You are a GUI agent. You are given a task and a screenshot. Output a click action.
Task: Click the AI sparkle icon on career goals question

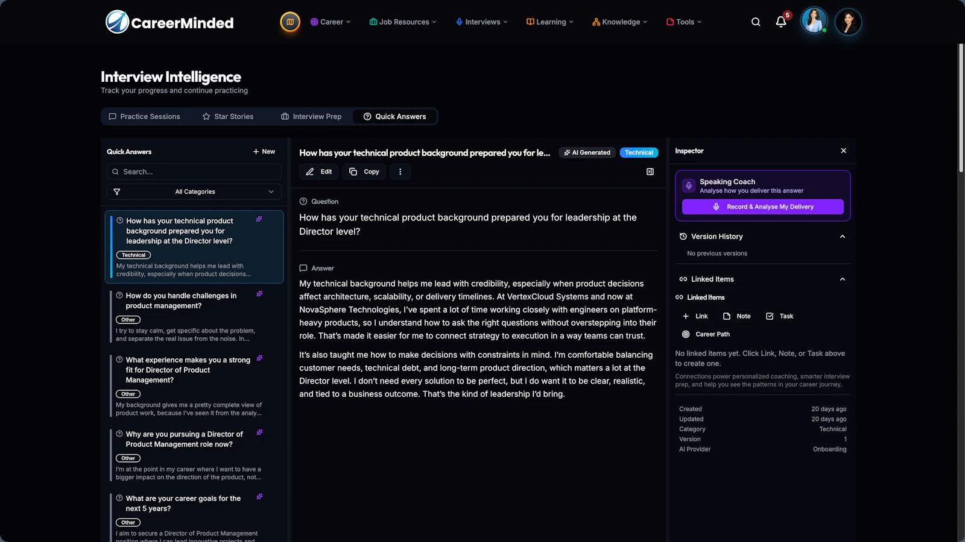click(x=259, y=497)
